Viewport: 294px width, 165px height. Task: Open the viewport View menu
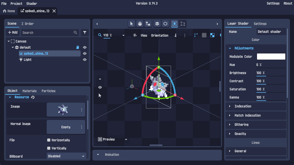[144, 35]
